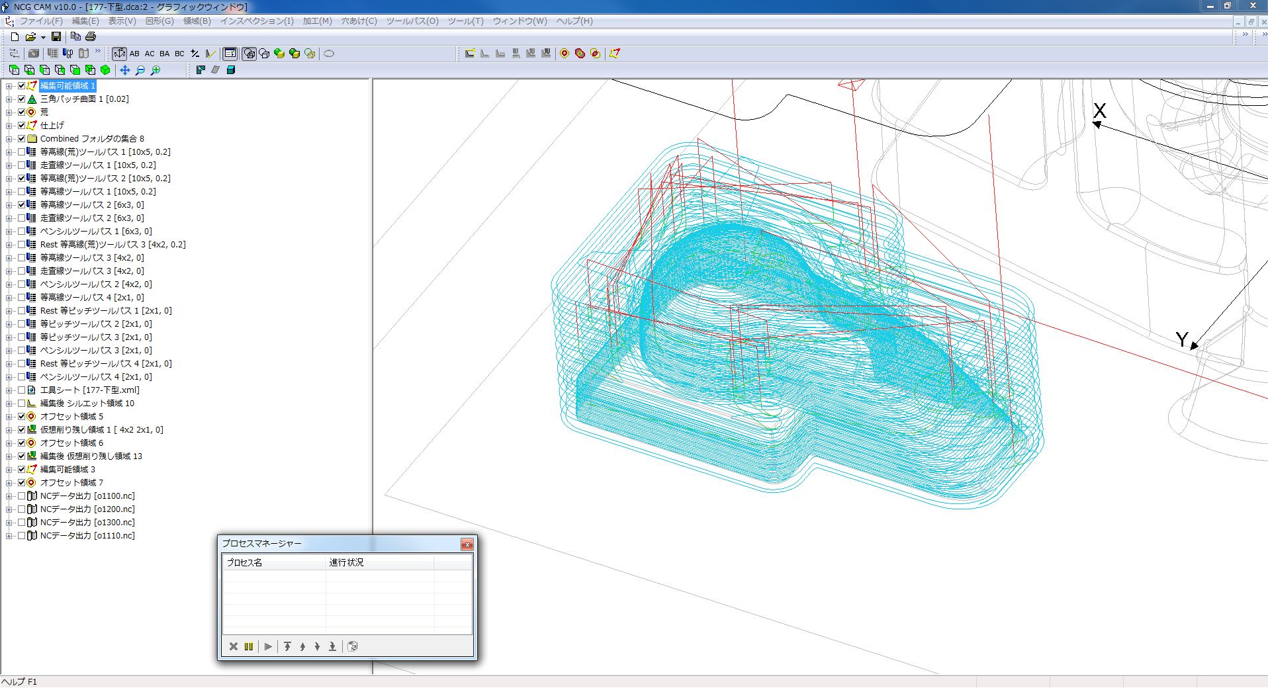The width and height of the screenshot is (1268, 688).
Task: Click the zoom out magnifier icon
Action: [x=140, y=70]
